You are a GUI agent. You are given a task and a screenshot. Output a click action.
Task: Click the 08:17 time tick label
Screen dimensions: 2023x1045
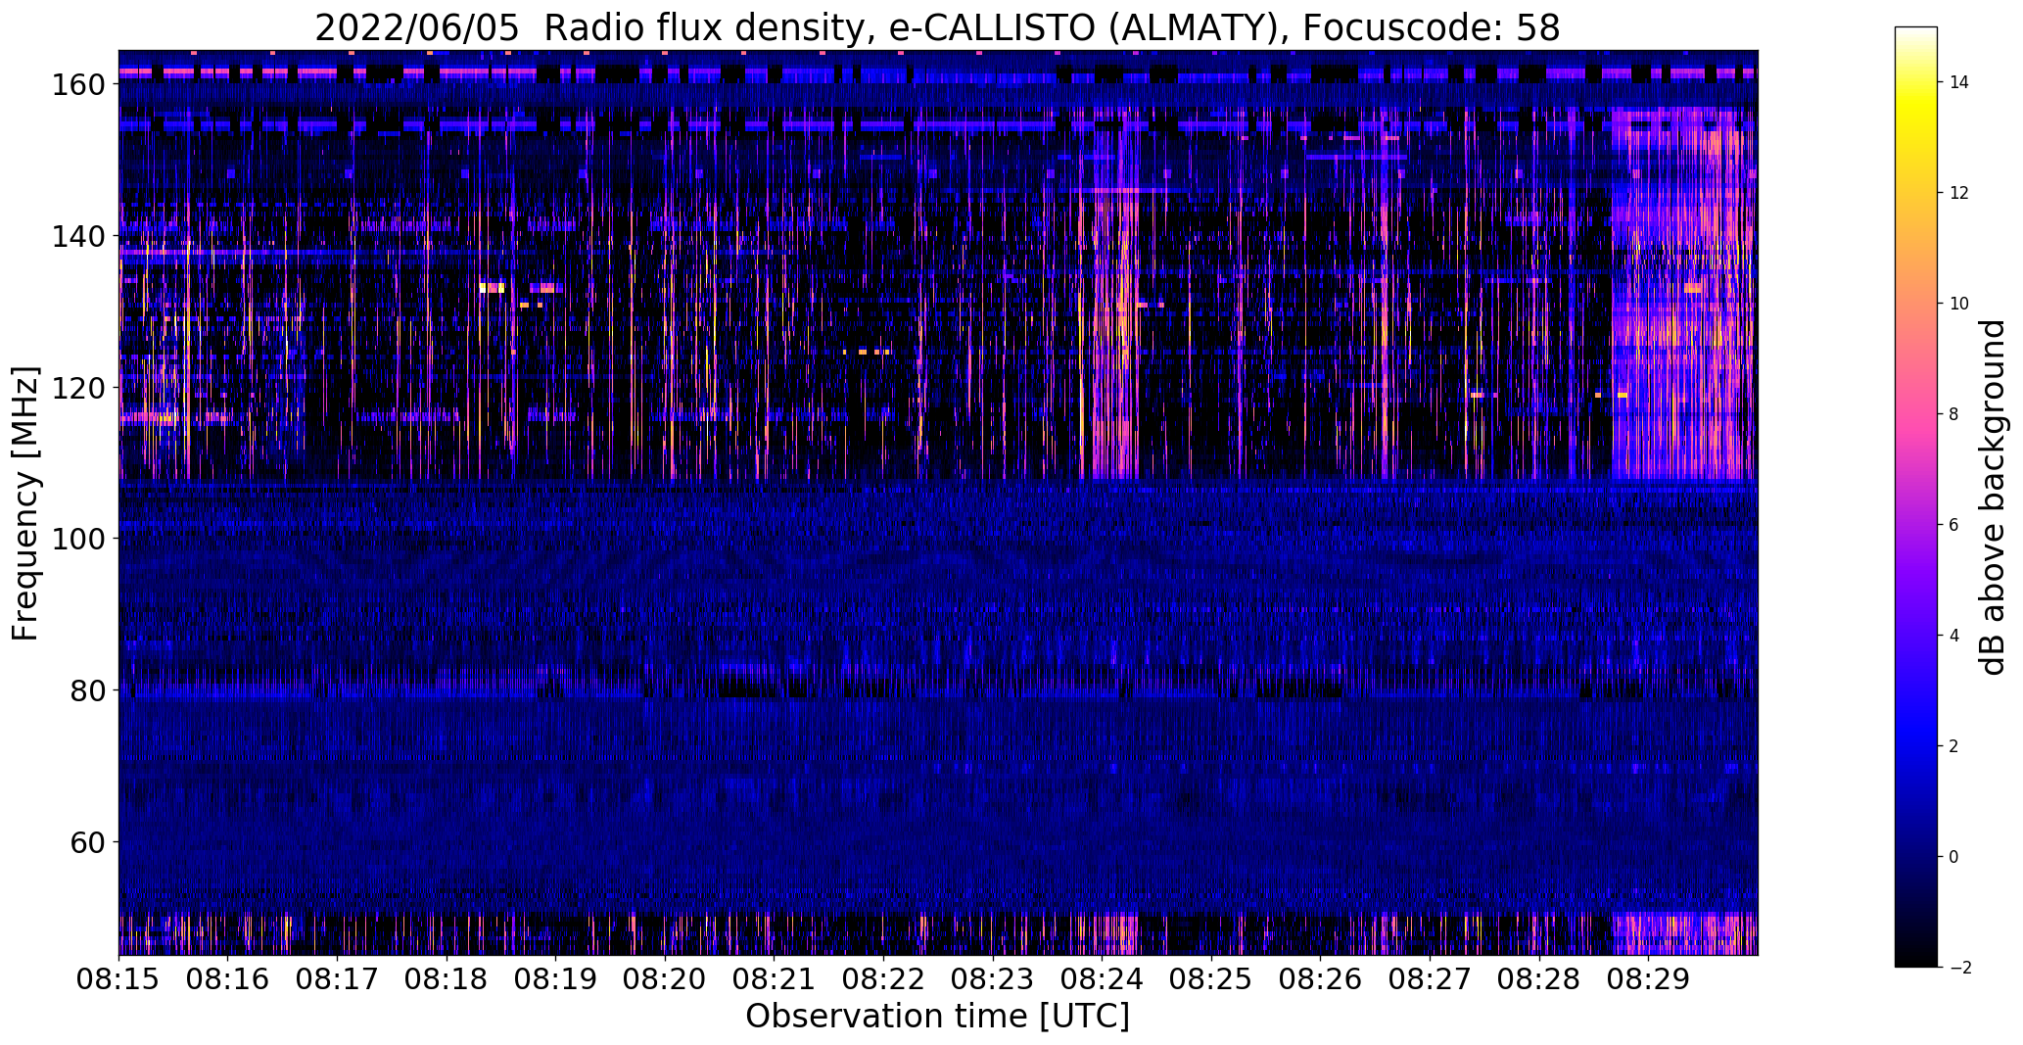(337, 979)
